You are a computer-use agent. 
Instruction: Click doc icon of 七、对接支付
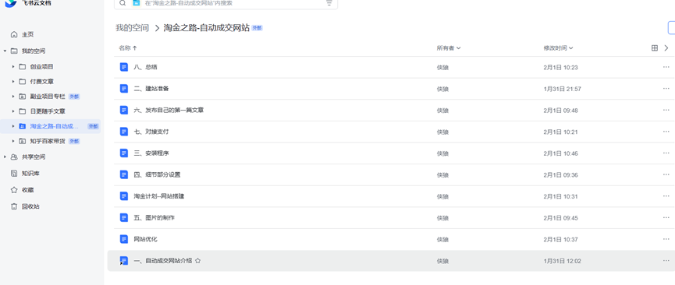[124, 132]
